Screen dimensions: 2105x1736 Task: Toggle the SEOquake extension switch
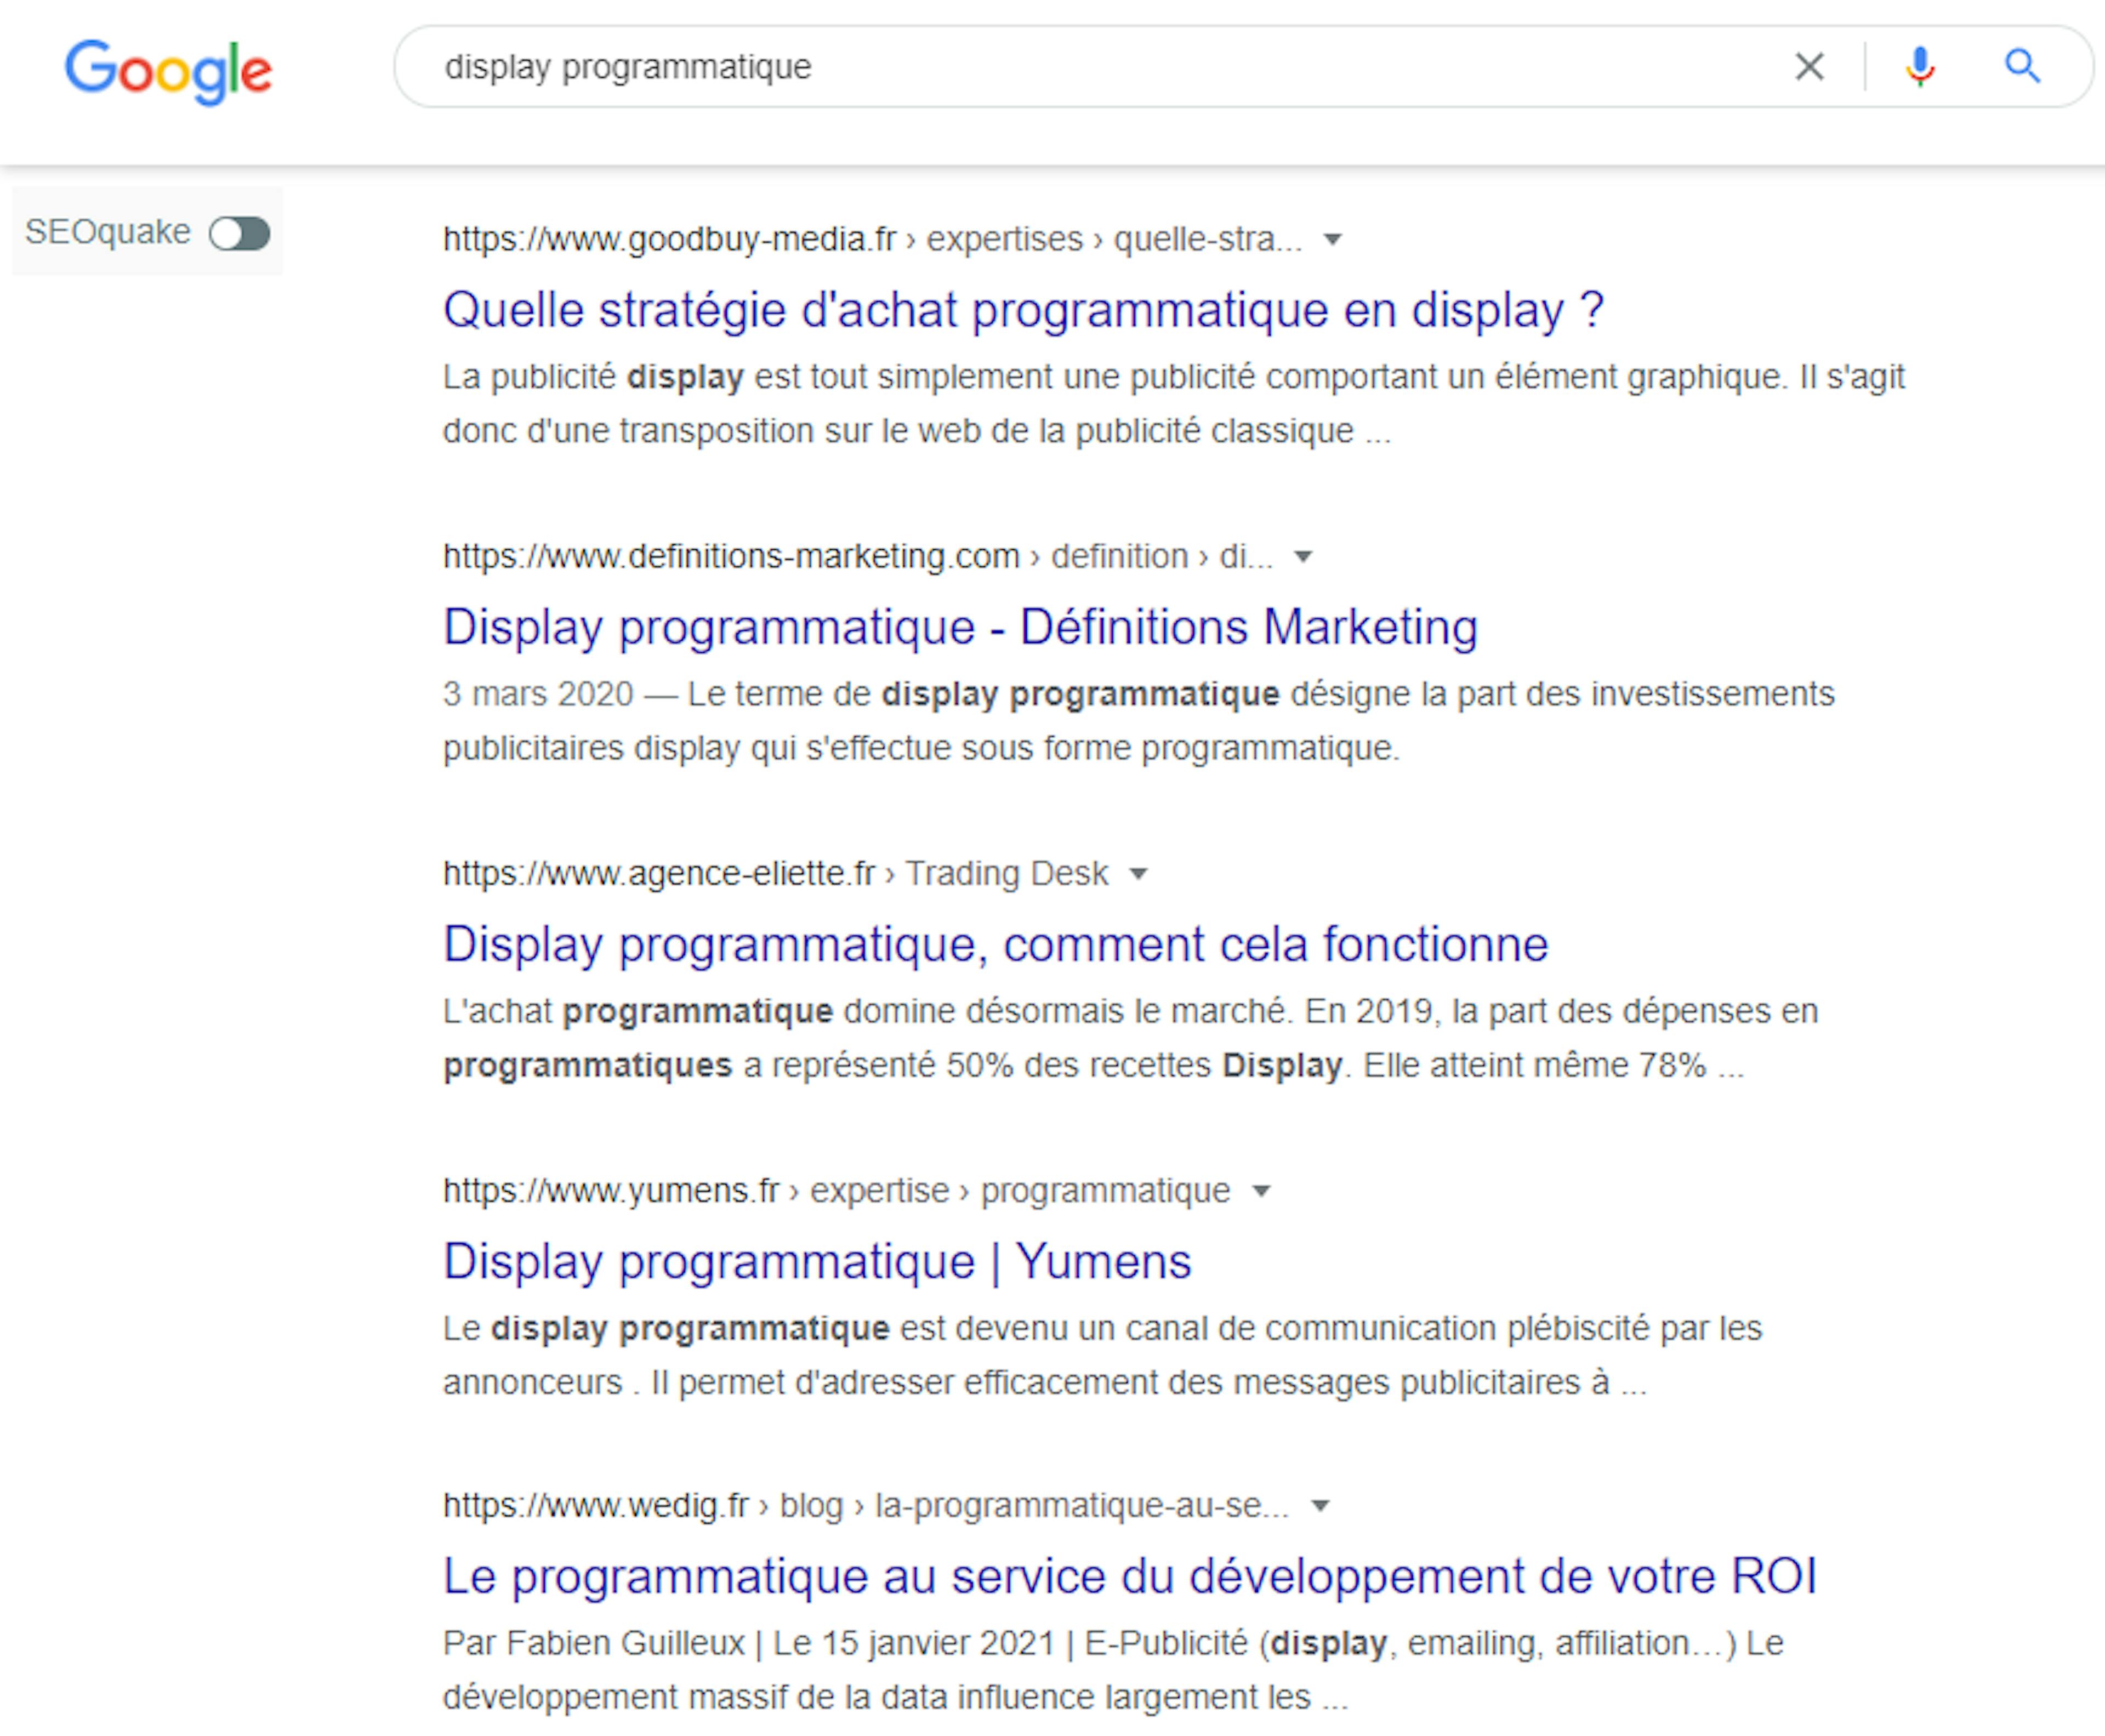(x=241, y=233)
